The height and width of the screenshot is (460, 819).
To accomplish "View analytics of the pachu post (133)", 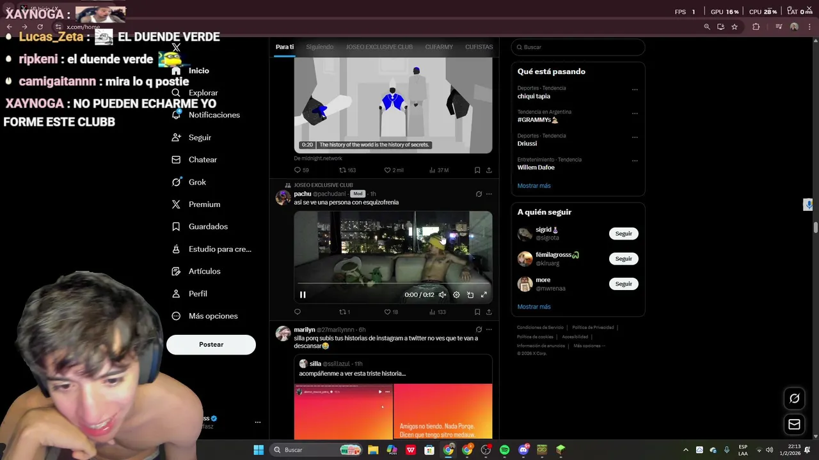I will [x=438, y=312].
